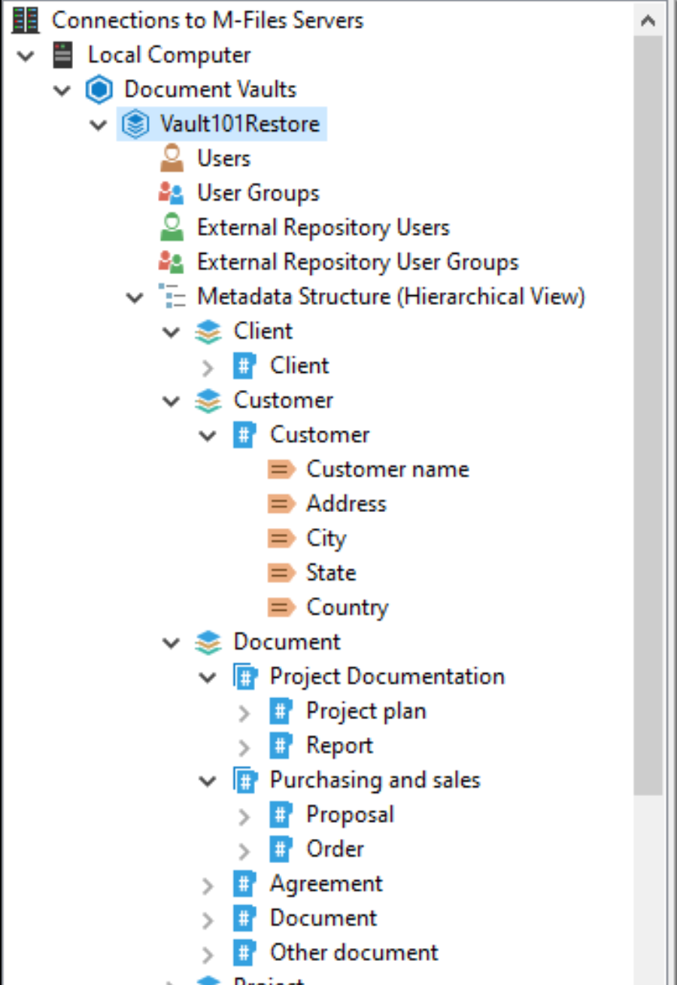
Task: Collapse the Client object type node
Action: click(x=172, y=332)
